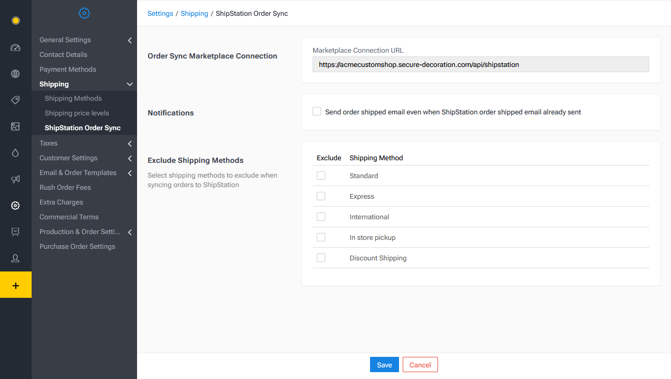This screenshot has height=379, width=671.
Task: Collapse the Shipping settings section
Action: coord(129,84)
